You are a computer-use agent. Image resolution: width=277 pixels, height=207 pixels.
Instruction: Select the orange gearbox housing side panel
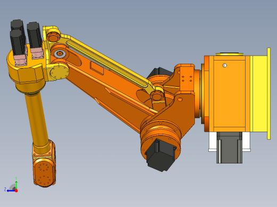point(230,94)
